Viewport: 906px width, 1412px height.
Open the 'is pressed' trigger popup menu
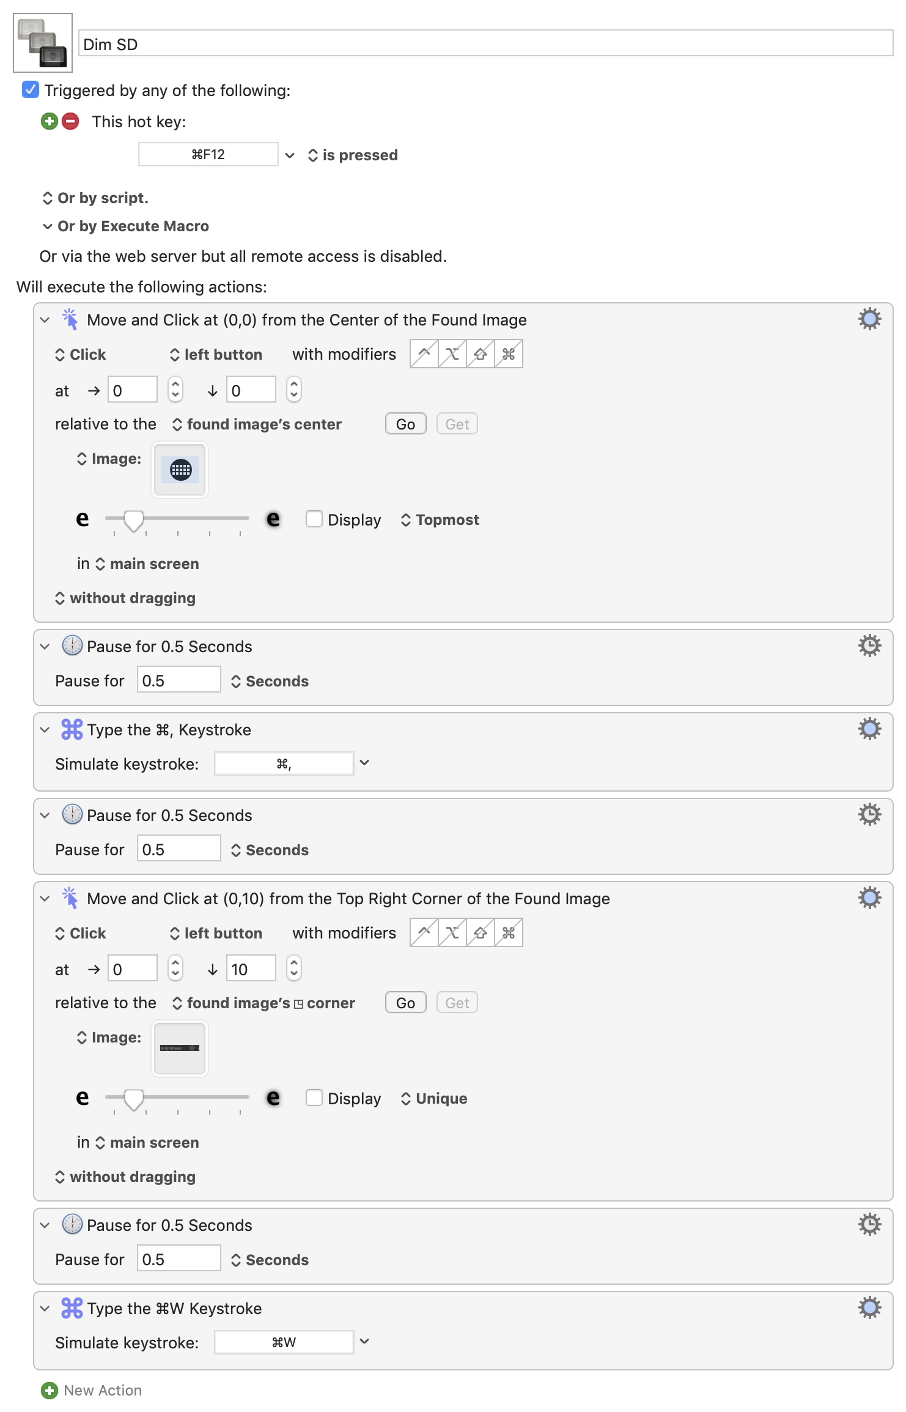[353, 155]
